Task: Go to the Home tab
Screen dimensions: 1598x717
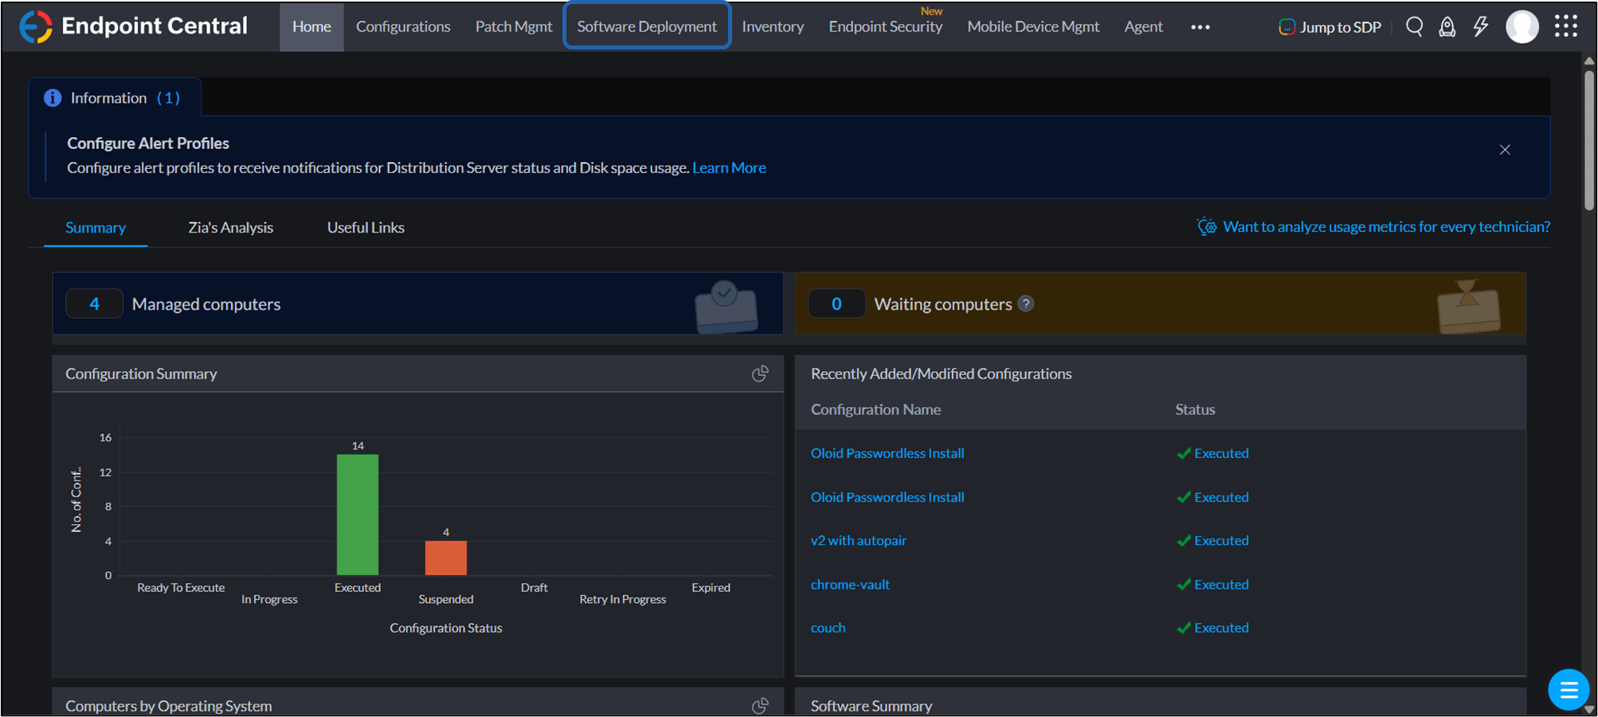Action: click(x=311, y=27)
